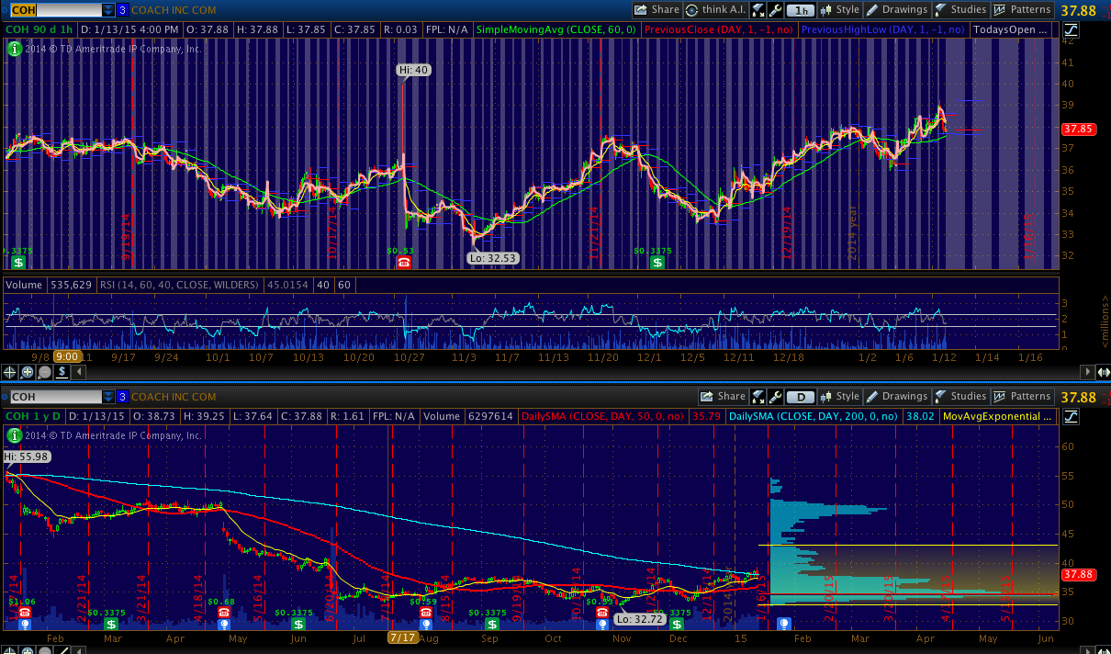Expand symbol dropdown arrow in top chart
The height and width of the screenshot is (654, 1111).
[x=108, y=10]
